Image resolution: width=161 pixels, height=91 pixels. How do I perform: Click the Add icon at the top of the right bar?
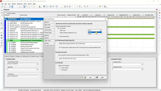click(159, 10)
